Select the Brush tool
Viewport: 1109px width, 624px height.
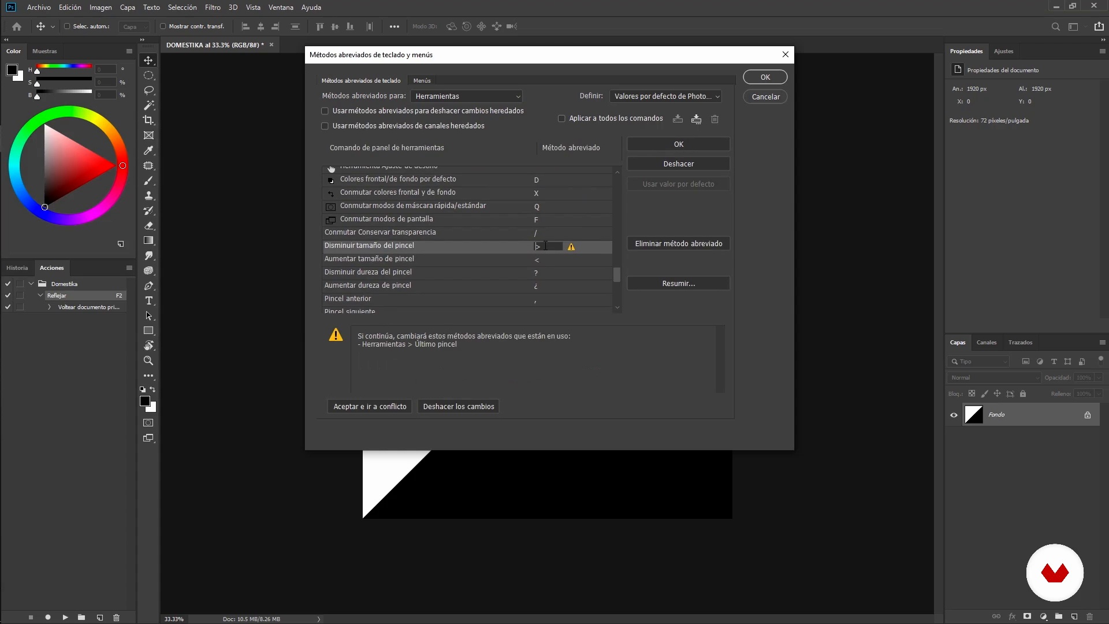click(148, 181)
